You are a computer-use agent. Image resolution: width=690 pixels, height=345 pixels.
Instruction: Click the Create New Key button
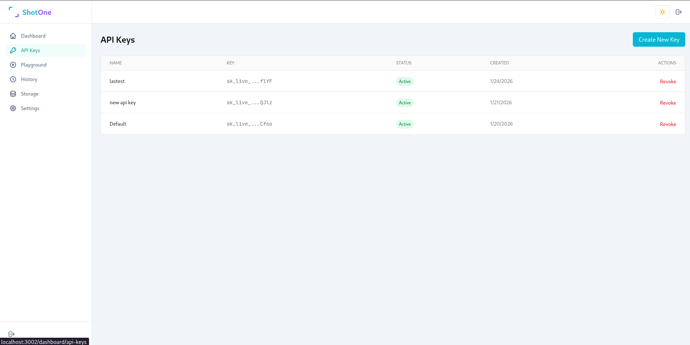[658, 39]
